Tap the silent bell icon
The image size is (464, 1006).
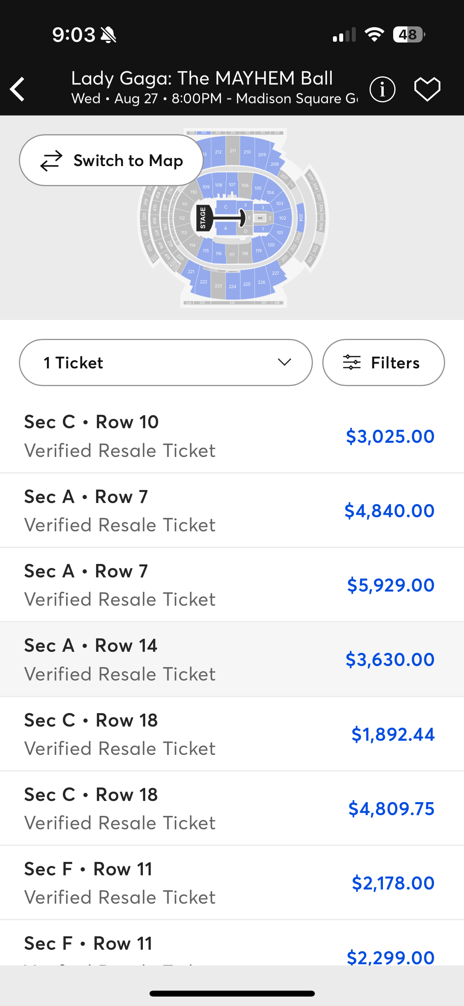108,35
